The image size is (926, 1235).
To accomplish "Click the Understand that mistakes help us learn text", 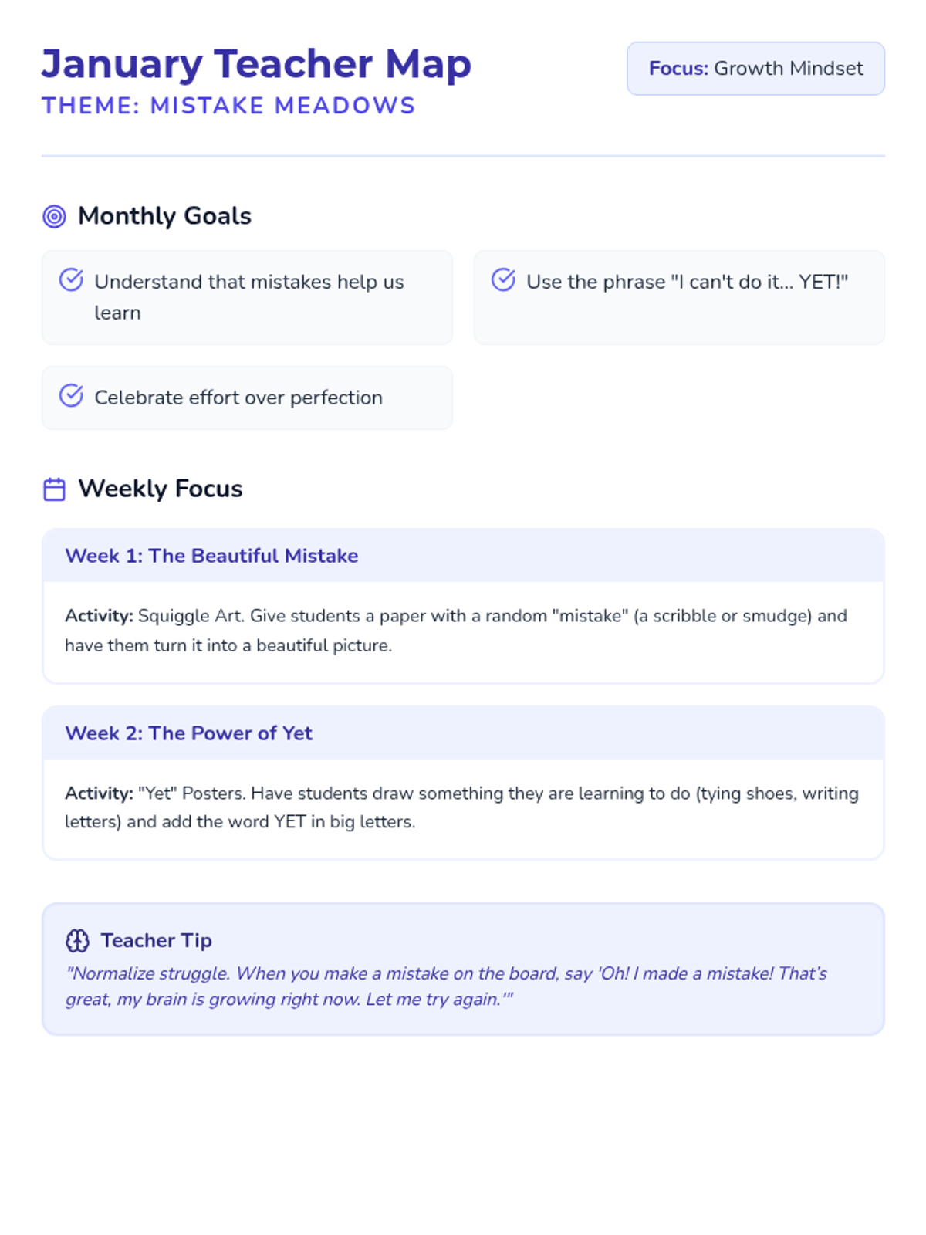I will (x=248, y=296).
